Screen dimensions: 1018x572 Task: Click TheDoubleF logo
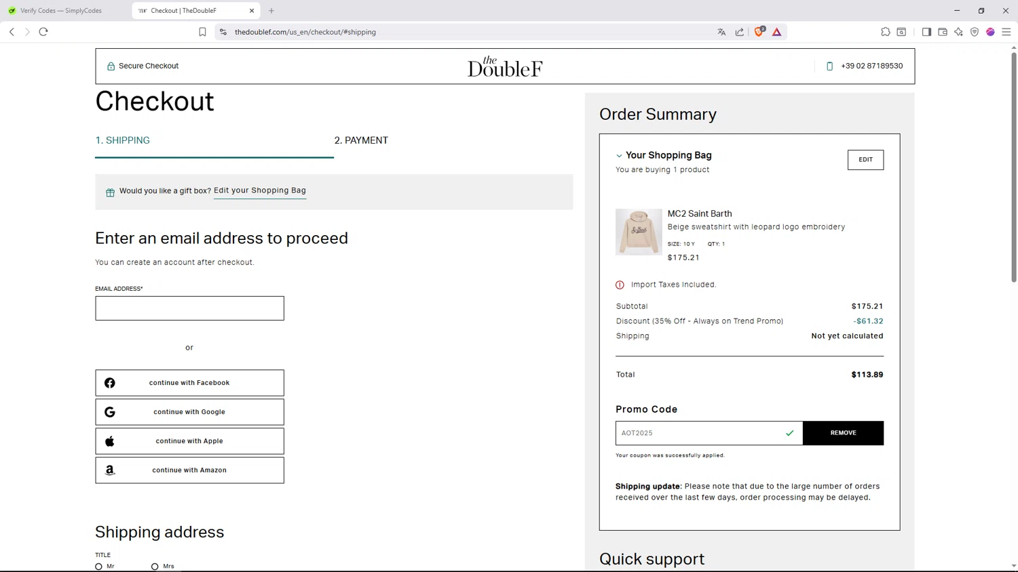click(x=505, y=66)
